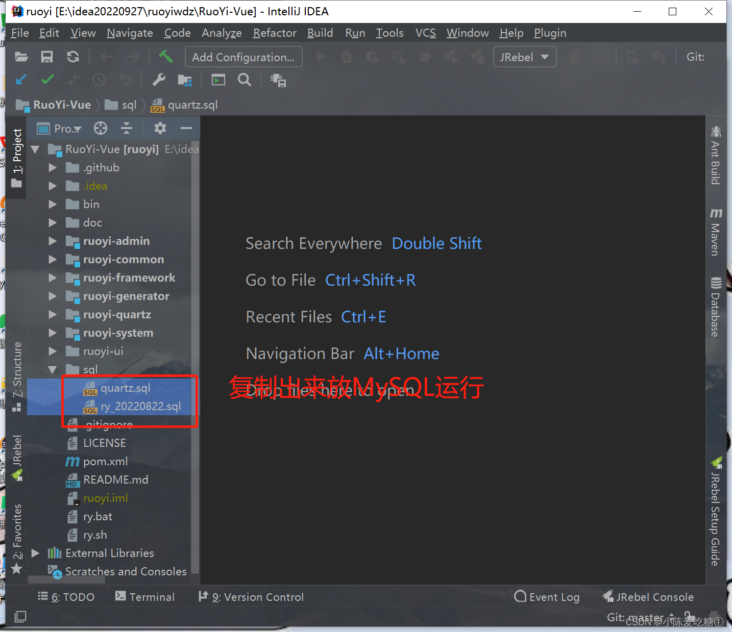This screenshot has width=732, height=632.
Task: Click the Synchronize refresh icon
Action: coord(73,57)
